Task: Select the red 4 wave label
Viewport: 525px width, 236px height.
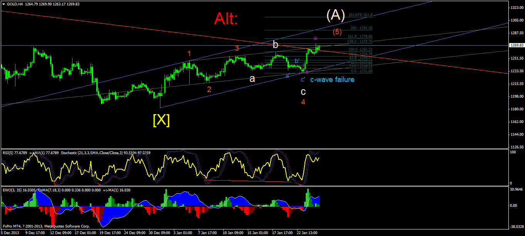Action: point(303,102)
